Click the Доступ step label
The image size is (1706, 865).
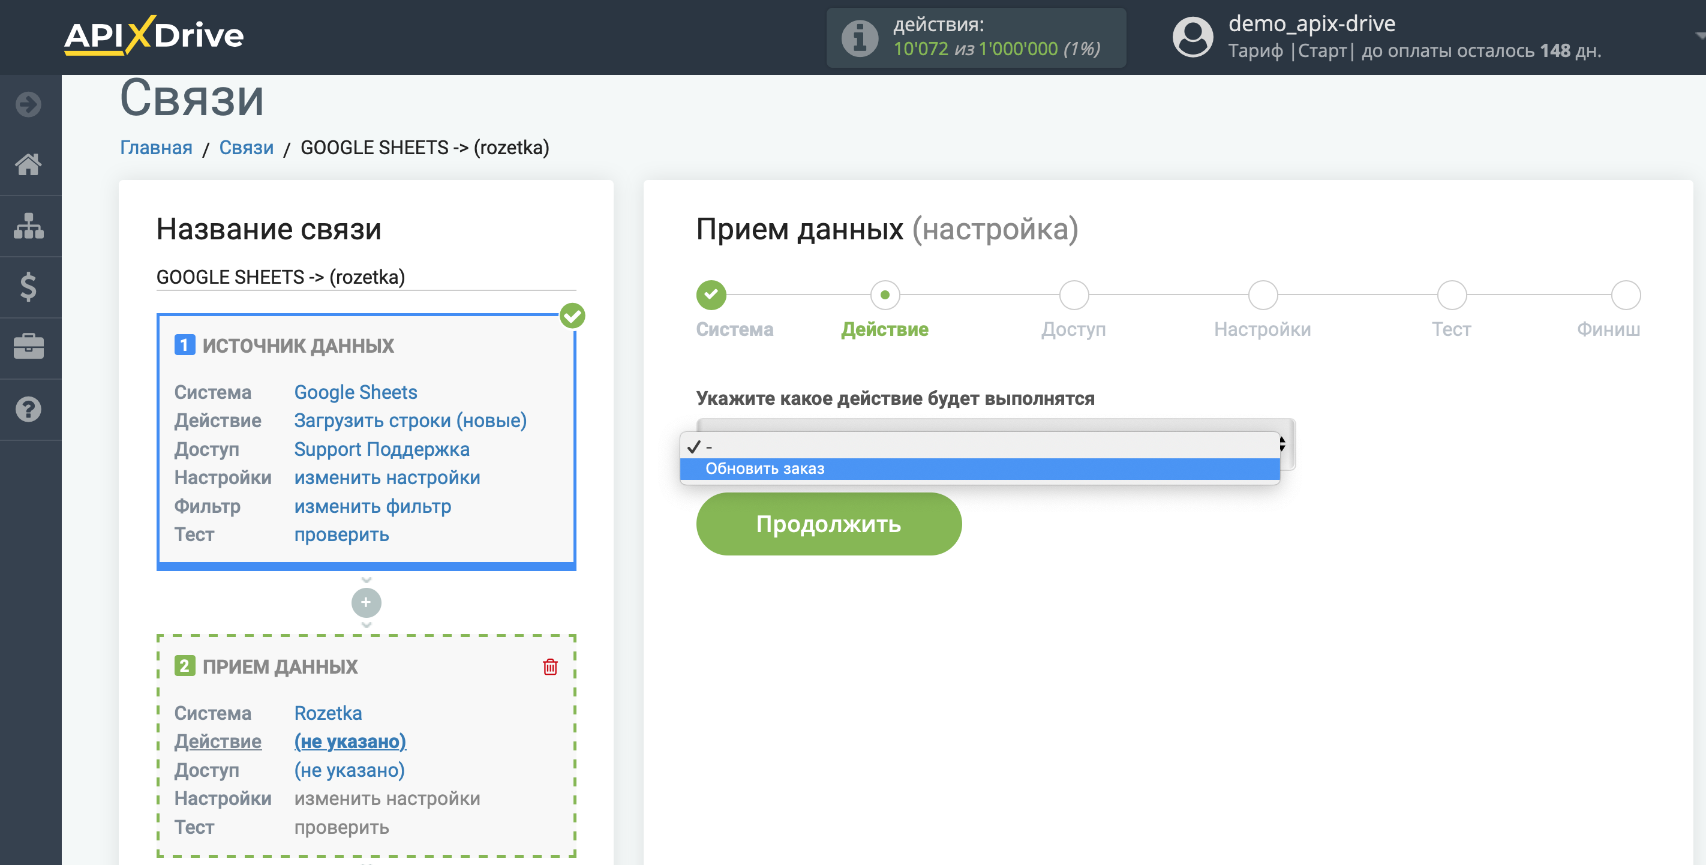click(x=1074, y=329)
